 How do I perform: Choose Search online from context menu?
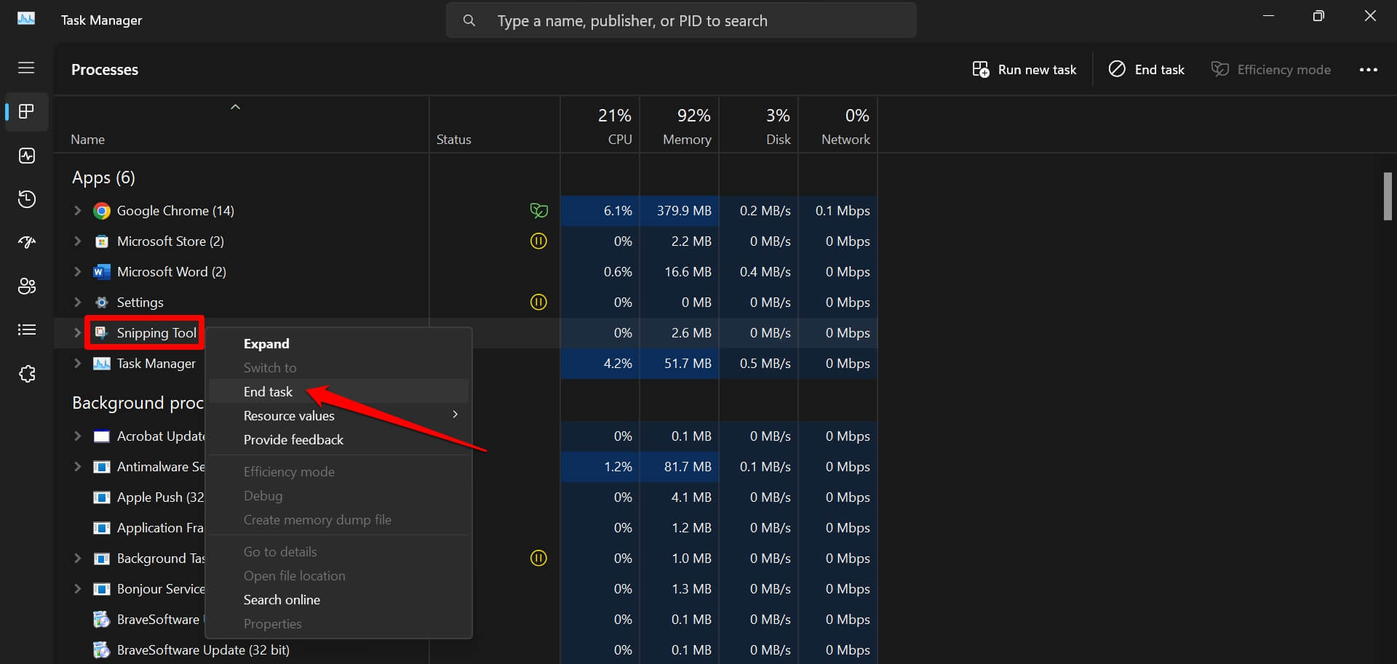click(x=282, y=599)
